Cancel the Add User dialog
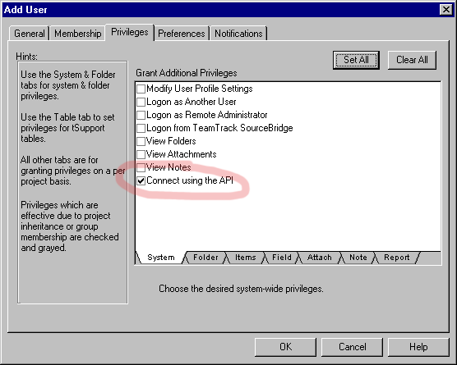Screen dimensions: 457x365 pyautogui.click(x=352, y=347)
